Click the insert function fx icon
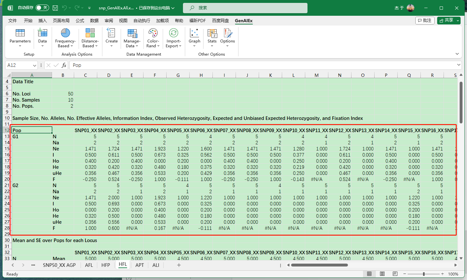467x280 pixels. click(x=64, y=65)
